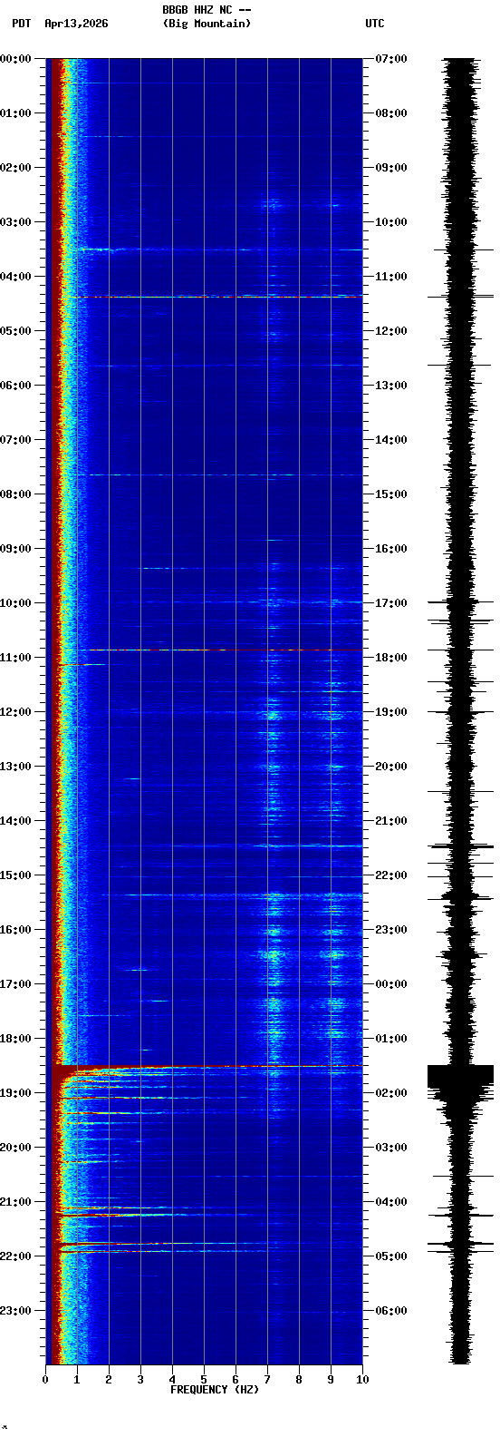Click the frequency axis tick label '5'

(204, 1380)
